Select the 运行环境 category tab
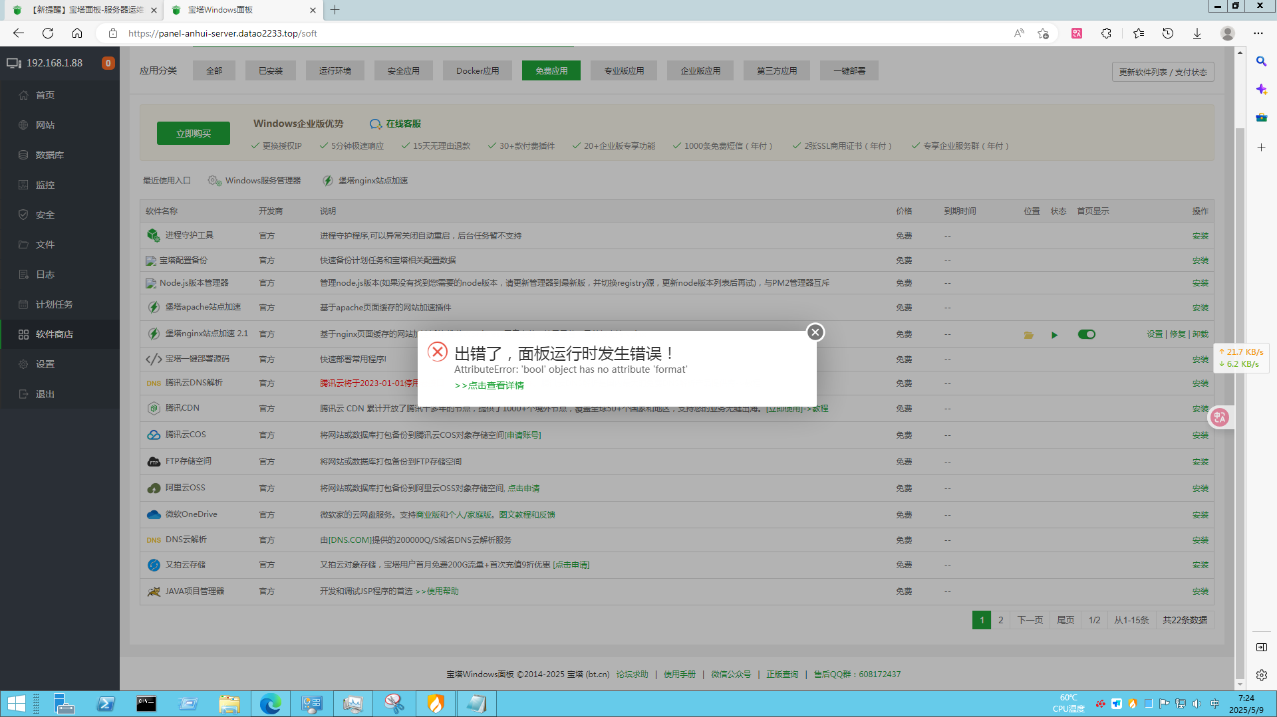The image size is (1277, 717). 335,70
